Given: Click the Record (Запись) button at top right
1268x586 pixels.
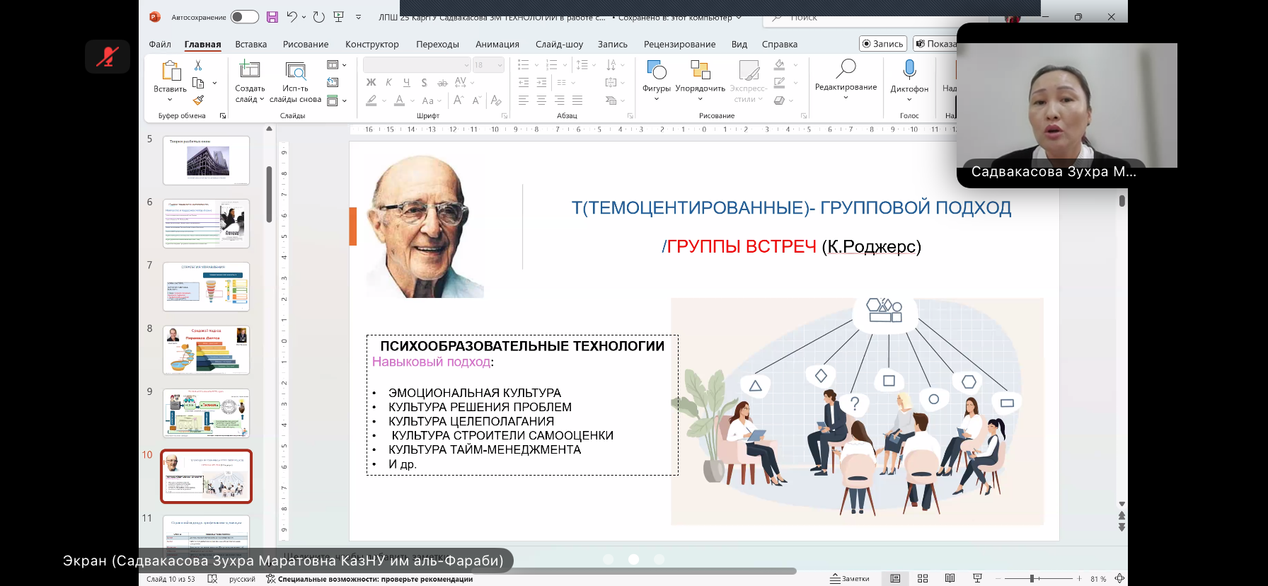Looking at the screenshot, I should 883,44.
